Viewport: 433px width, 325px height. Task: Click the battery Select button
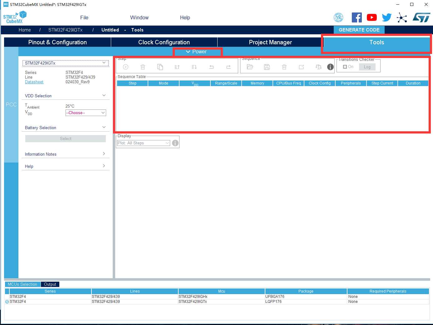click(66, 138)
